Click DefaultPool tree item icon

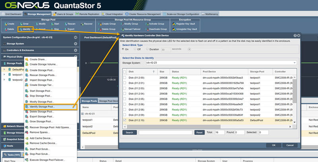pos(10,69)
